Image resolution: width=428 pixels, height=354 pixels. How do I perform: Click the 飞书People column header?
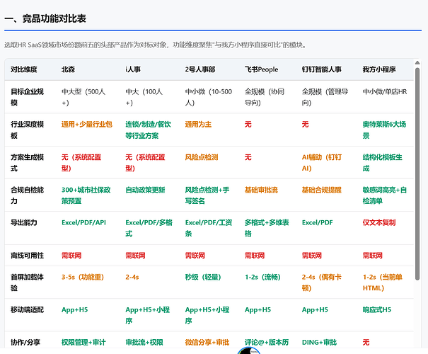tap(261, 69)
